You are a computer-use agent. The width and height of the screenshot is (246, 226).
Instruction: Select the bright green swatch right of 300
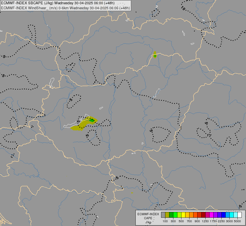[x=175, y=215]
